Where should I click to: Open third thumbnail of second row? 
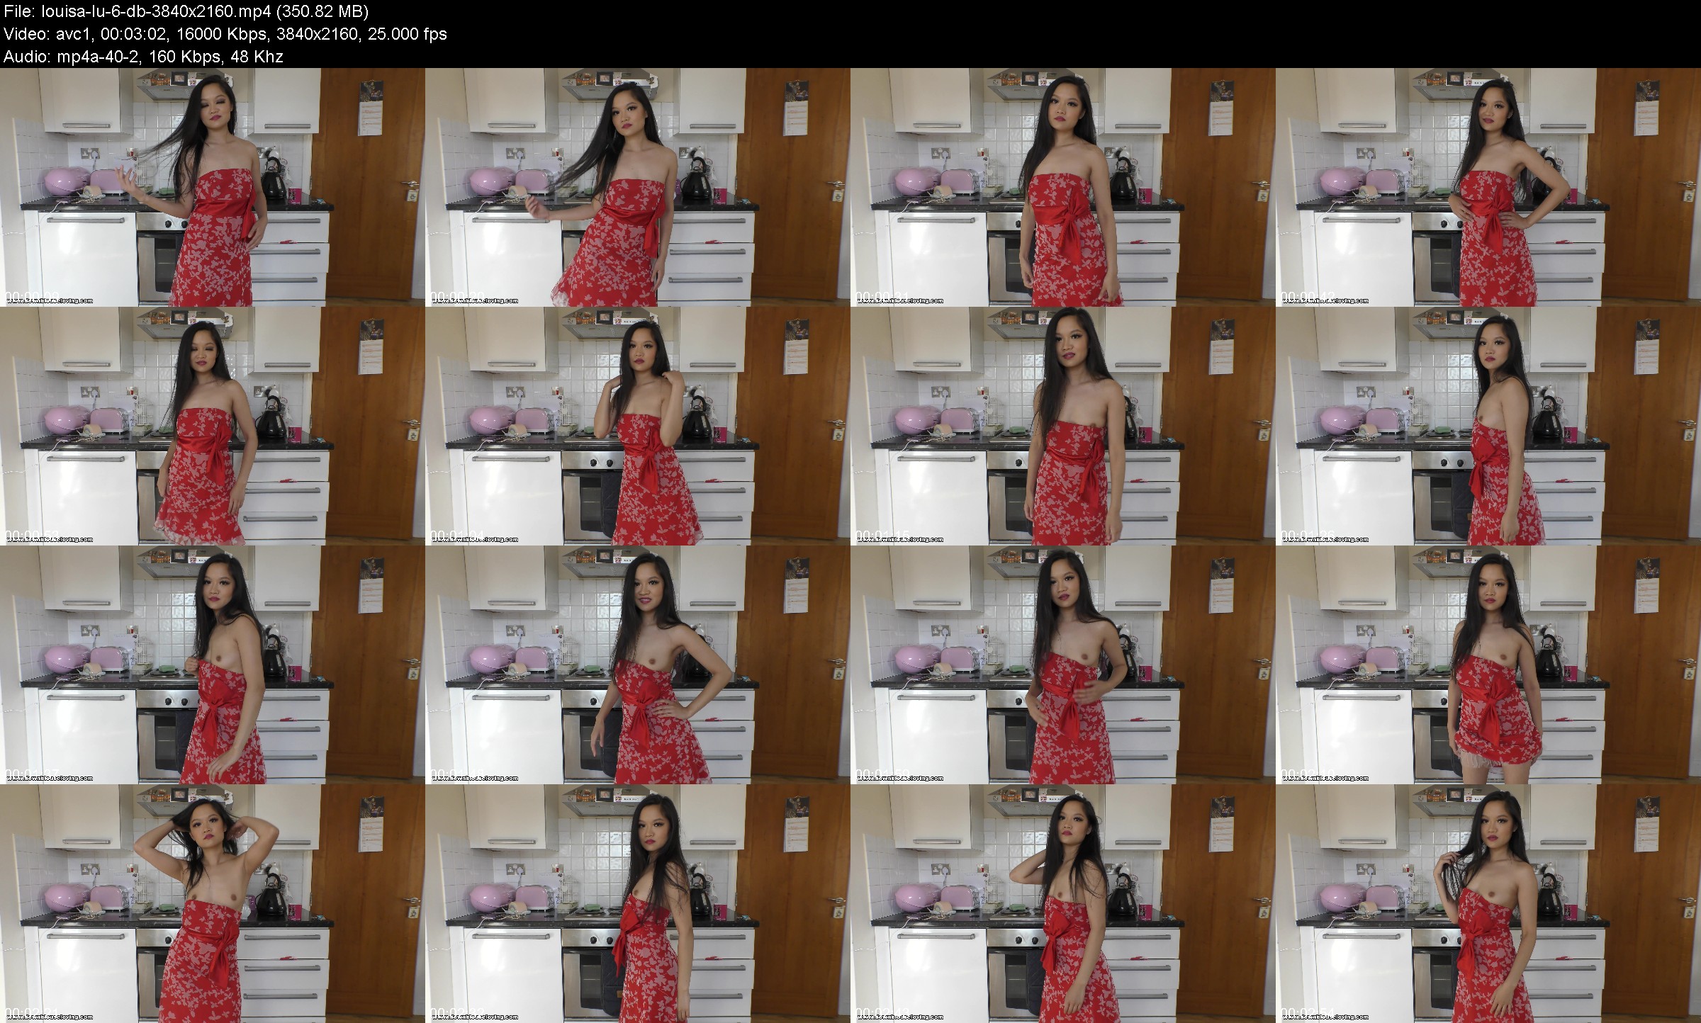tap(1063, 426)
